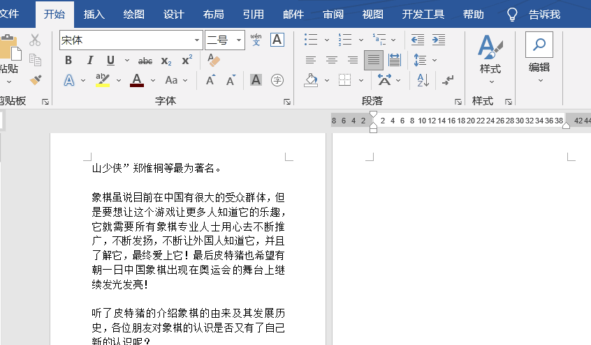Decrease font size with shrink font icon
This screenshot has height=345, width=591.
[231, 80]
